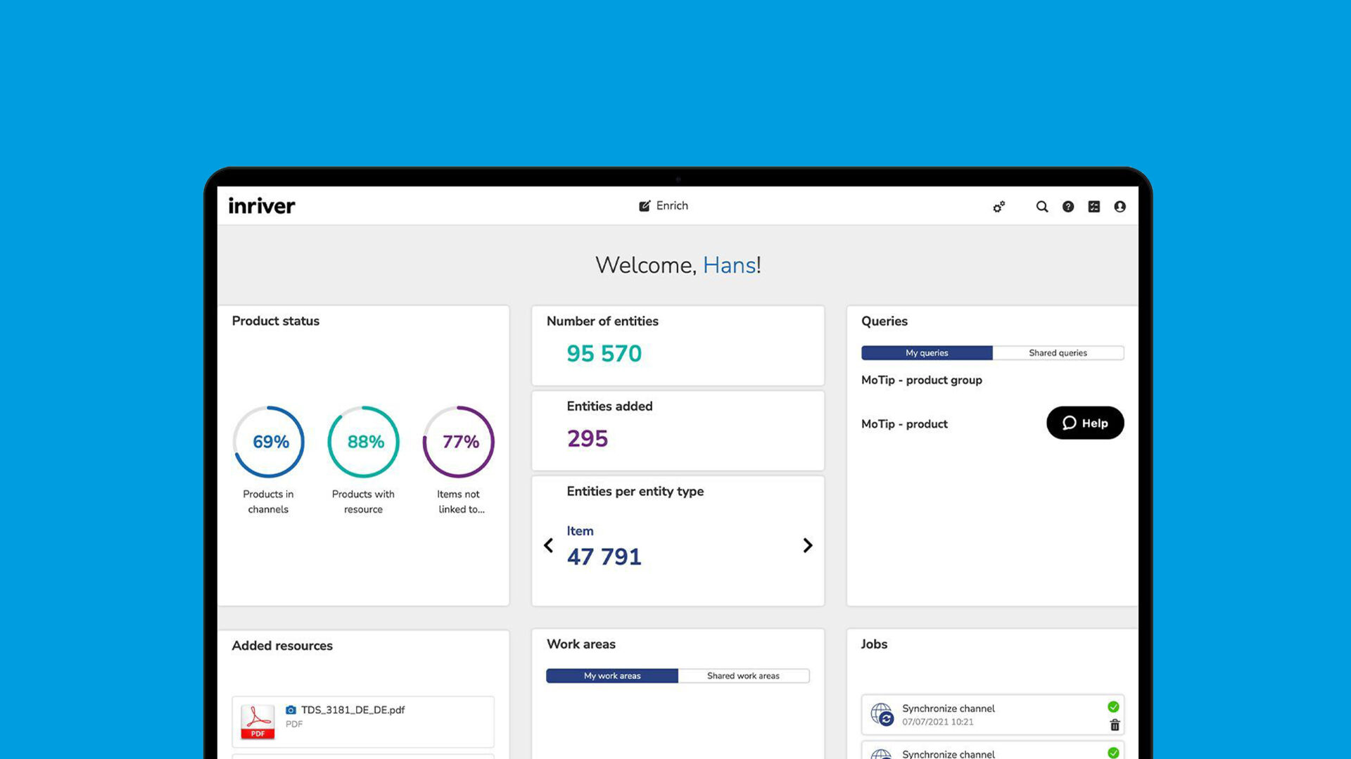
Task: Show next entity type with right chevron
Action: tap(808, 546)
